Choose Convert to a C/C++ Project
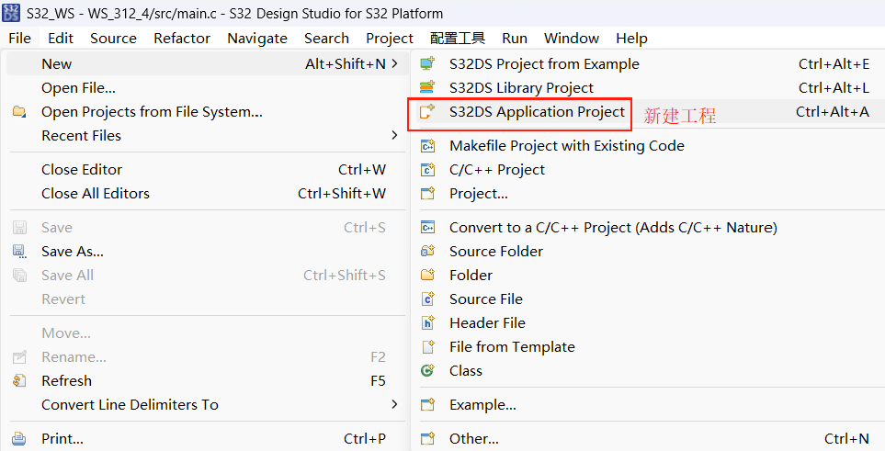885x451 pixels. tap(613, 228)
